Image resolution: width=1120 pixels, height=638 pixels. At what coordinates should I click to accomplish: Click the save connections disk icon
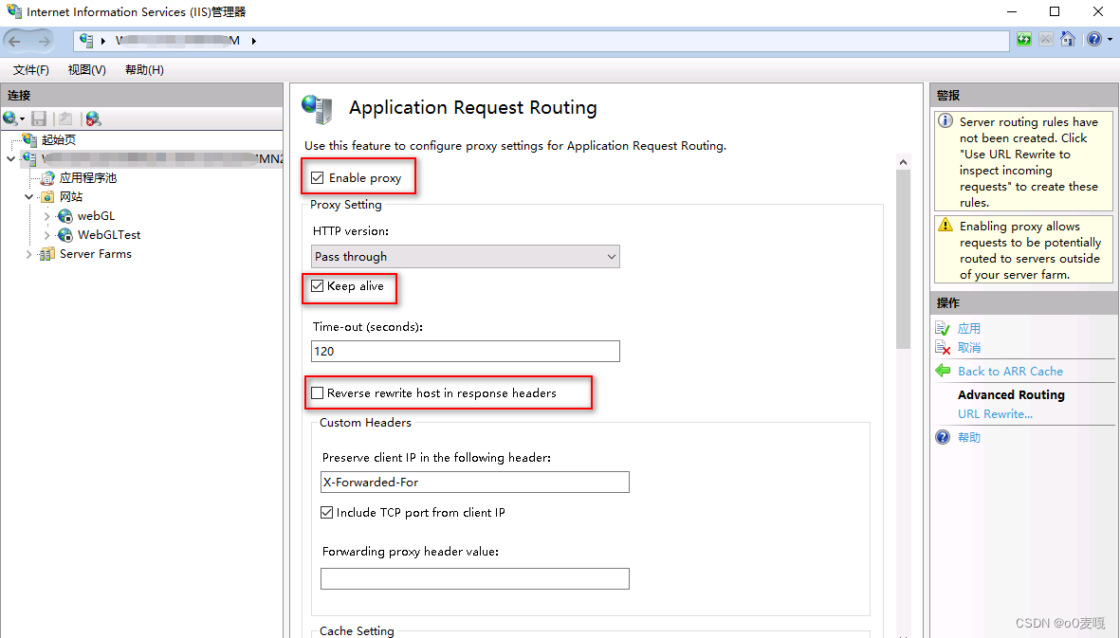click(x=39, y=118)
